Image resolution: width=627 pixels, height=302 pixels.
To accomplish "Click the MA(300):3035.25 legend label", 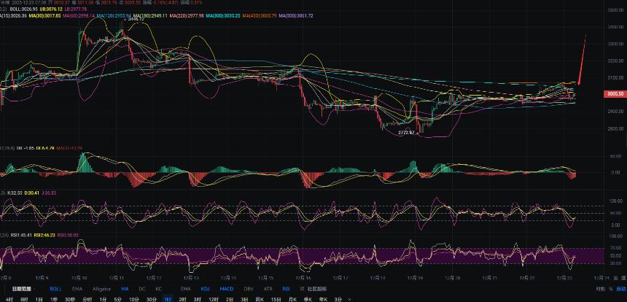I will (224, 15).
